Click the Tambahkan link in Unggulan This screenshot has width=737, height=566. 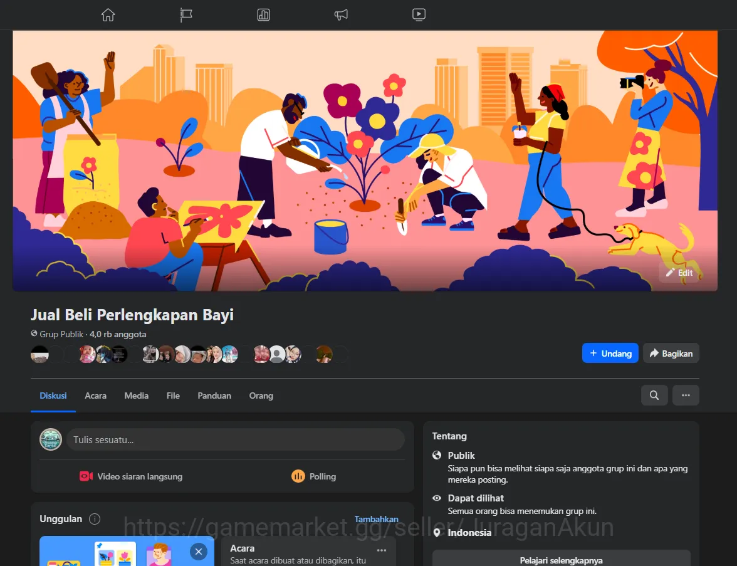[x=376, y=519]
